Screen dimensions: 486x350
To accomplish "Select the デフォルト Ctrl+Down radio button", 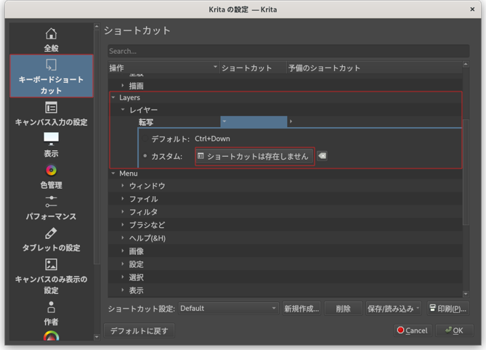I will click(x=145, y=139).
